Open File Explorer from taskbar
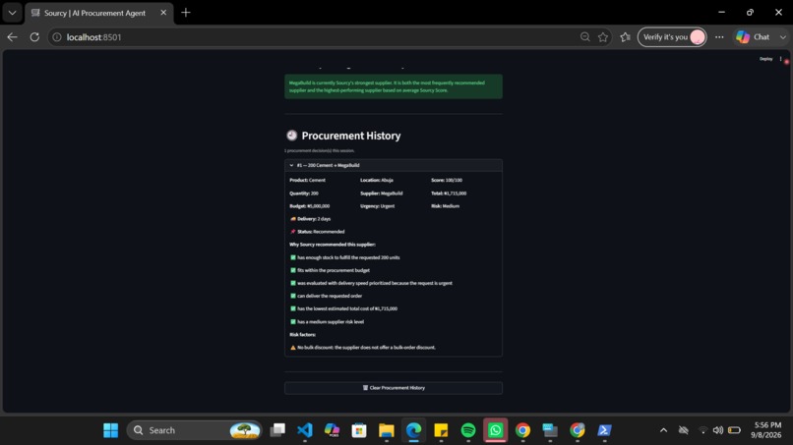Viewport: 793px width, 445px height. (x=387, y=430)
